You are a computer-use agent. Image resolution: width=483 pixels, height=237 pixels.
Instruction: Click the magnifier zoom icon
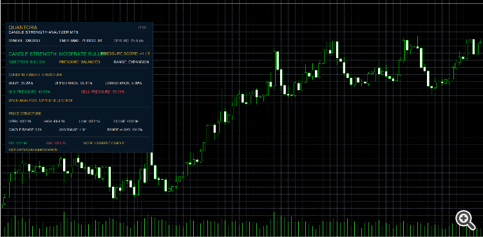click(x=465, y=220)
